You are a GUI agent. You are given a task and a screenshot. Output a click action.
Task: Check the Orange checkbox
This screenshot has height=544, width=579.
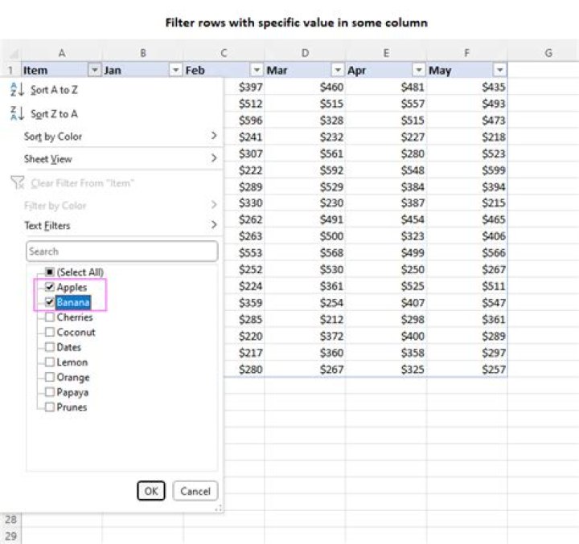[x=50, y=377]
